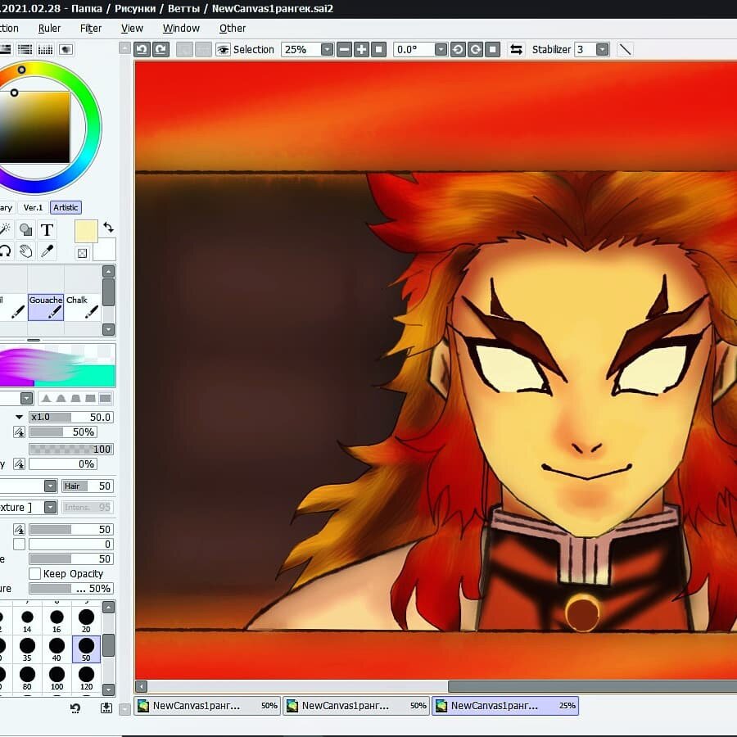Select brush size preset 100
Image resolution: width=737 pixels, height=737 pixels.
(x=57, y=678)
